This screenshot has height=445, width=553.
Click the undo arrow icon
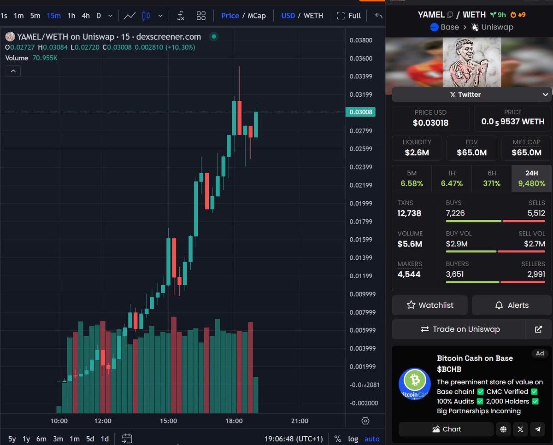pos(378,16)
